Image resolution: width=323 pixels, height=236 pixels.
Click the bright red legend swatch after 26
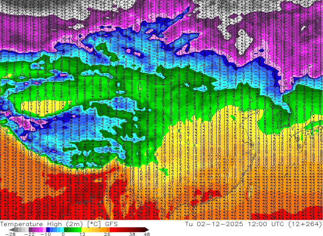click(111, 230)
